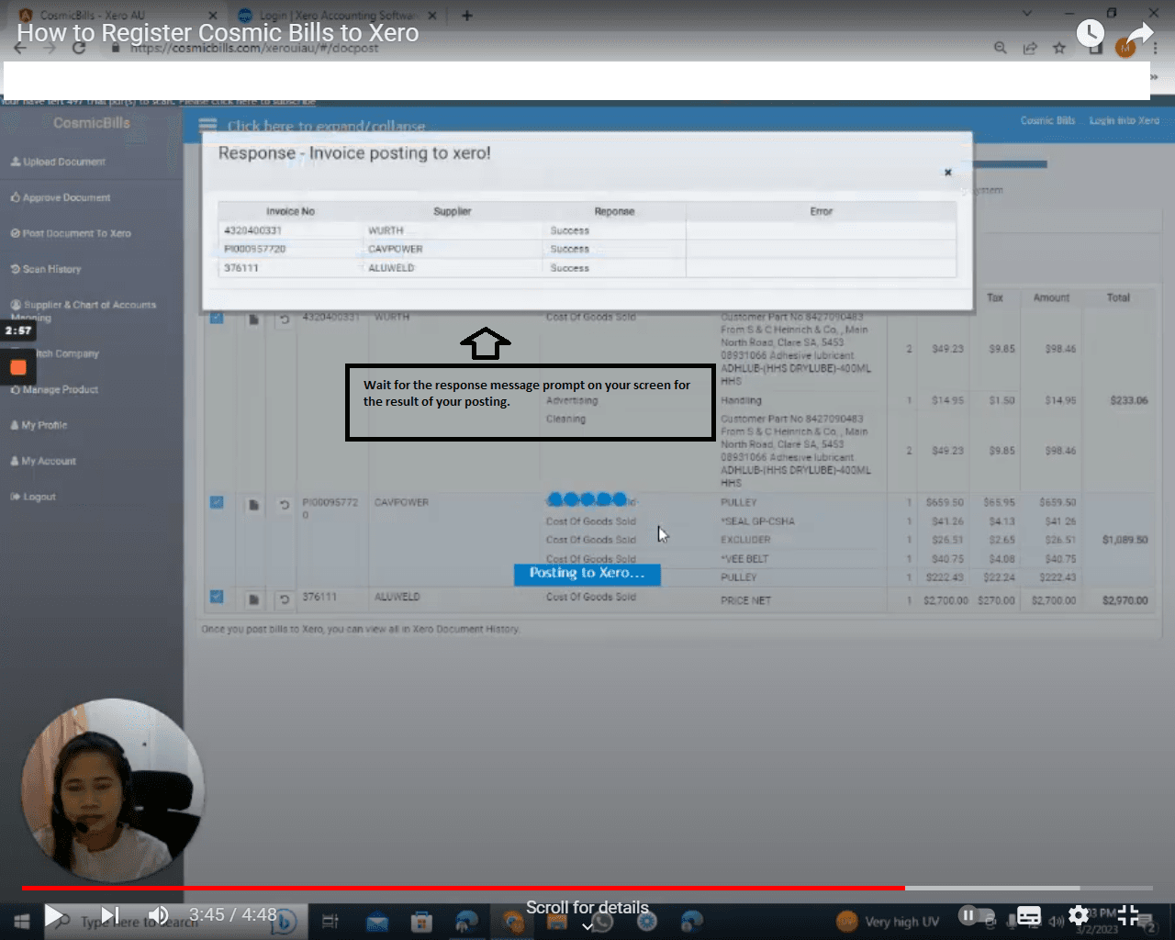Reload the browser page
Image resolution: width=1175 pixels, height=940 pixels.
[79, 48]
